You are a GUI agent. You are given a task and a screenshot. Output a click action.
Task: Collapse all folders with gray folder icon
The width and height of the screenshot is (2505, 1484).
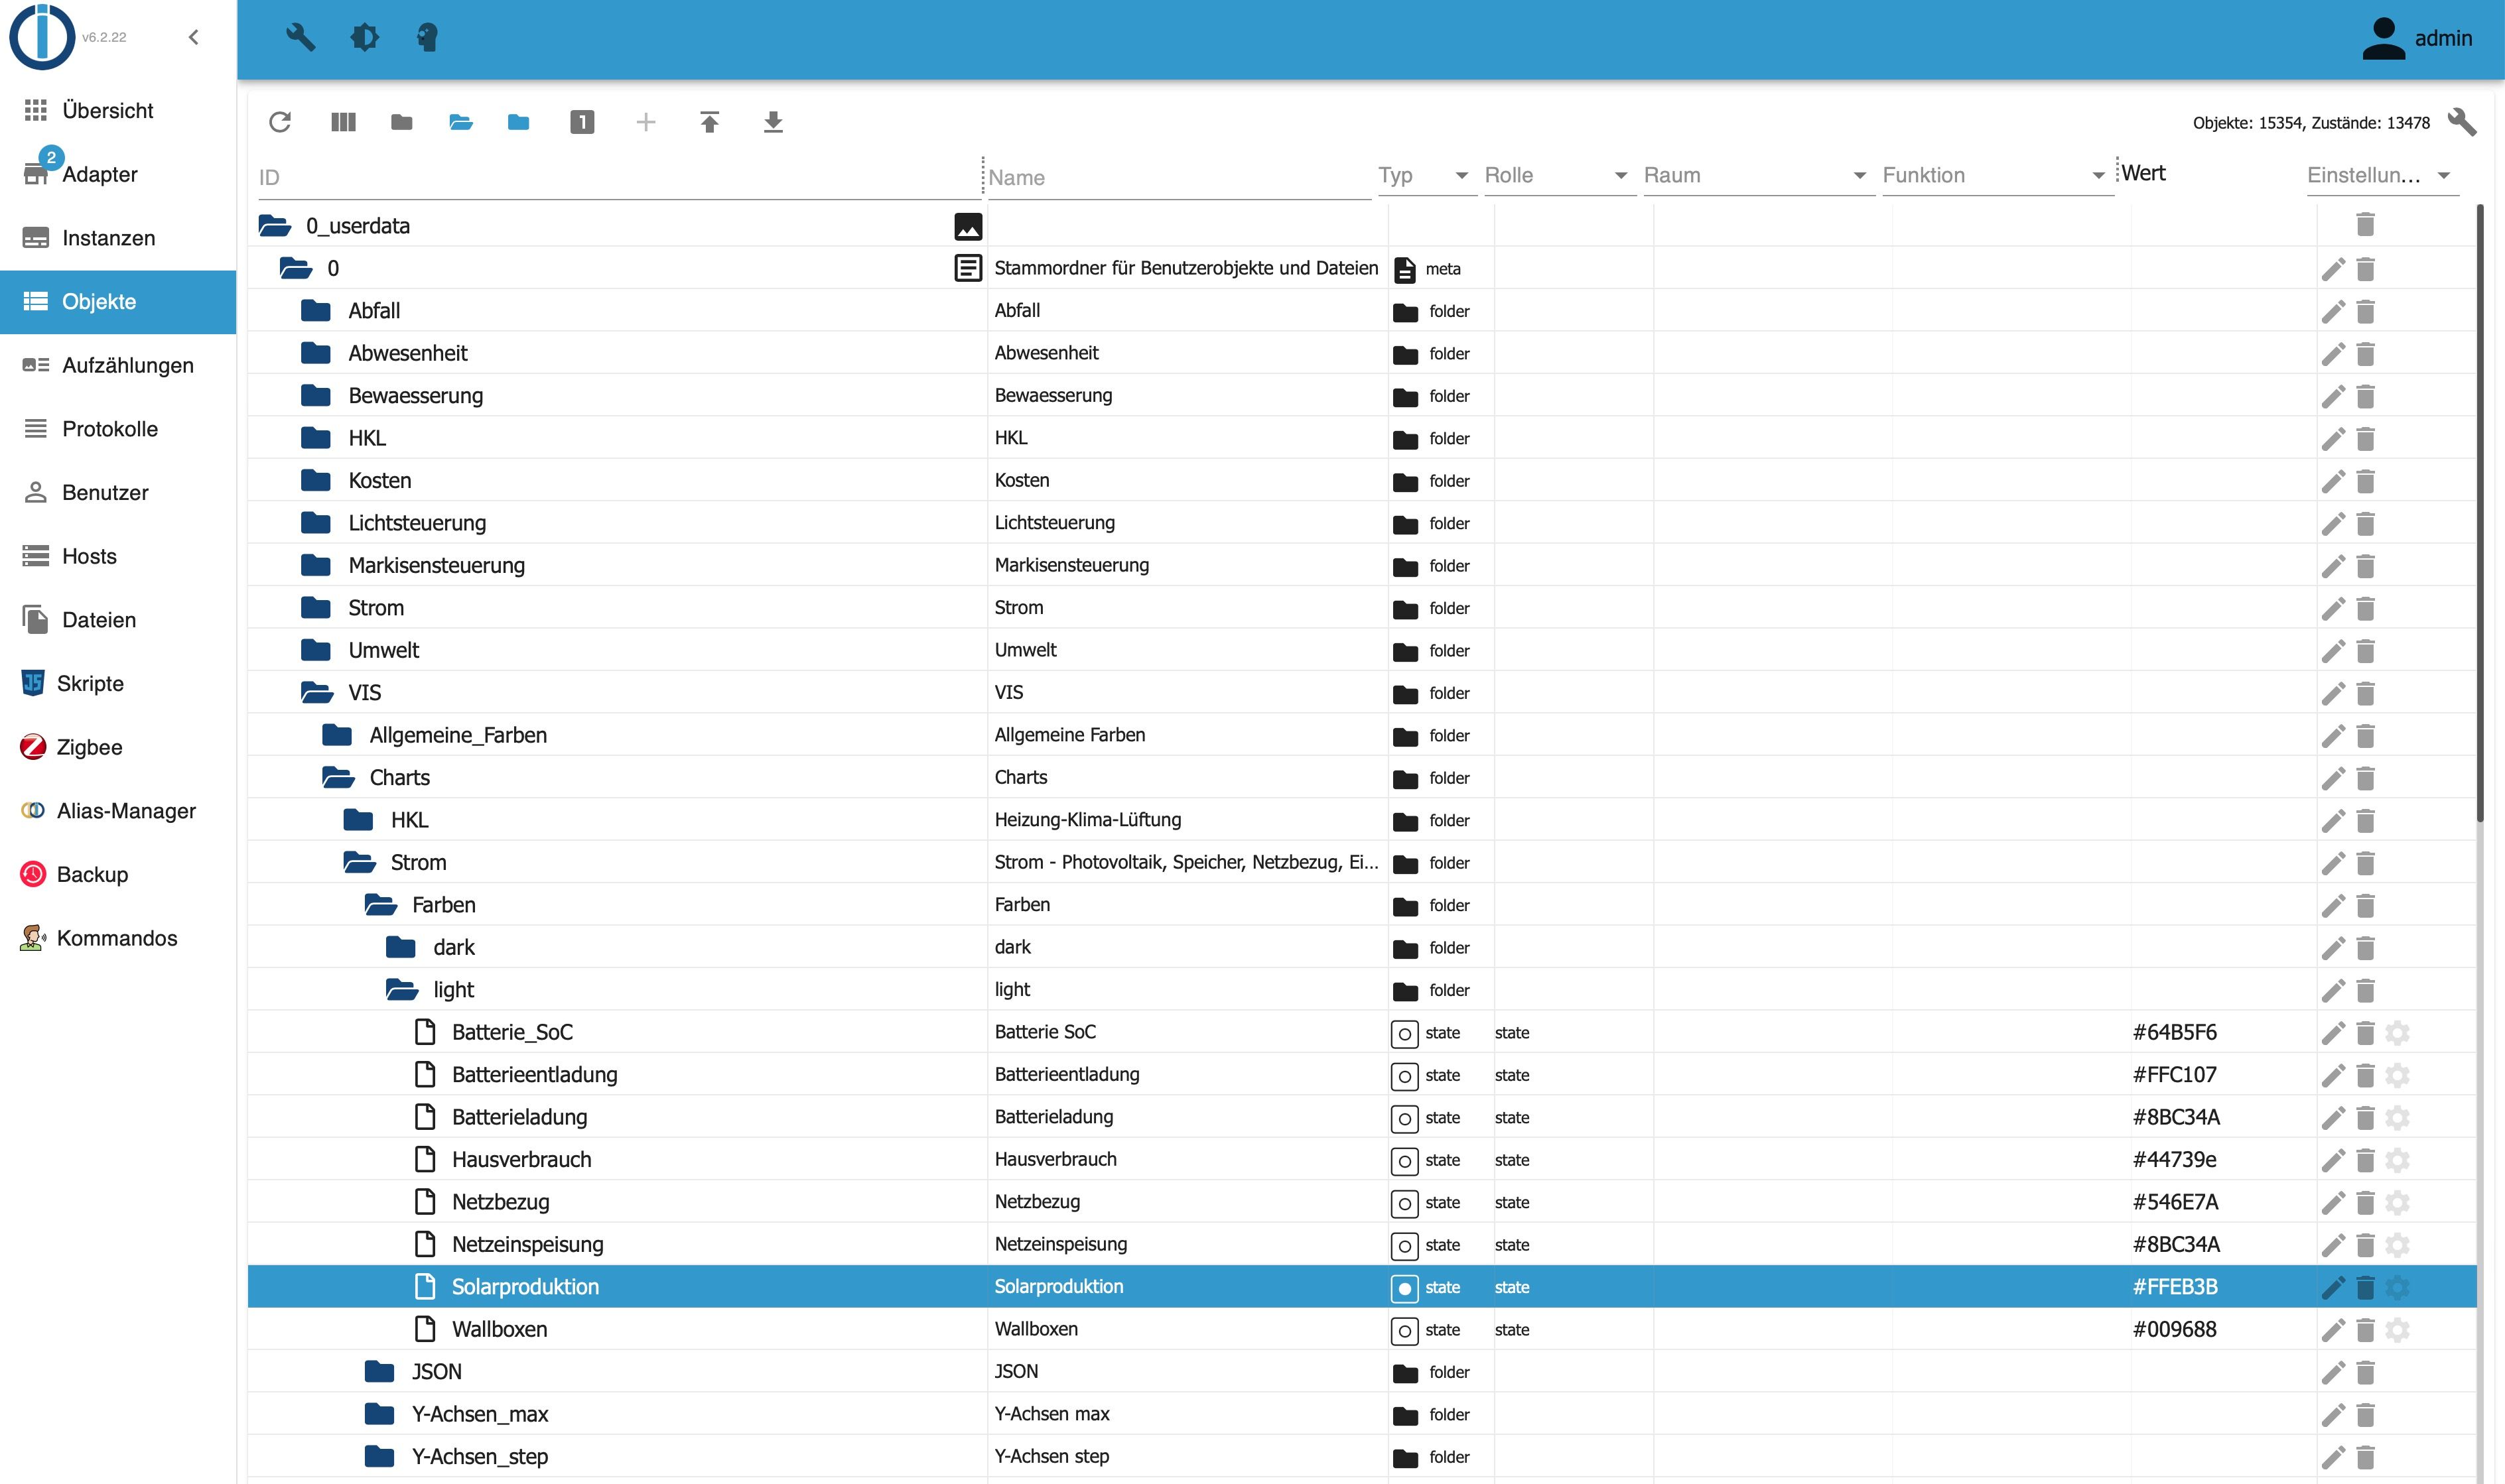click(x=401, y=122)
